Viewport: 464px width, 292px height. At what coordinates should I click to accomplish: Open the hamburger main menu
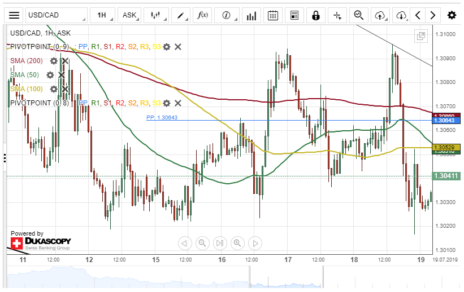pos(14,15)
